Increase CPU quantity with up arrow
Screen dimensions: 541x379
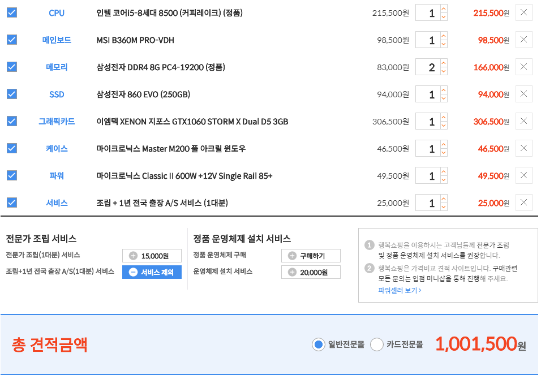(444, 8)
